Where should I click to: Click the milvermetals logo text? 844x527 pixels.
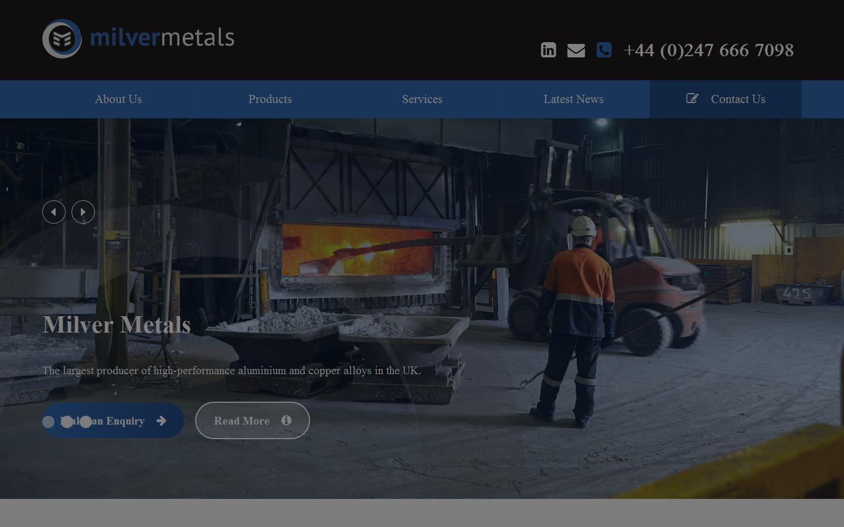(x=162, y=37)
